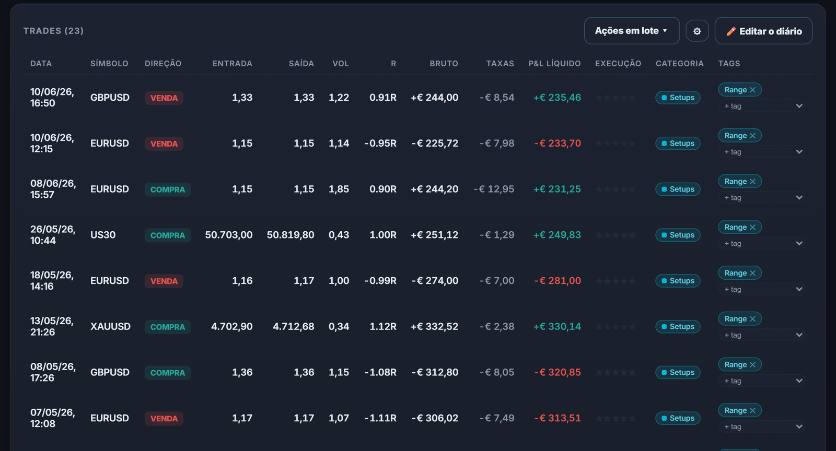Expand the tag dropdown for 08/06/26 15:57 trade

coord(762,198)
